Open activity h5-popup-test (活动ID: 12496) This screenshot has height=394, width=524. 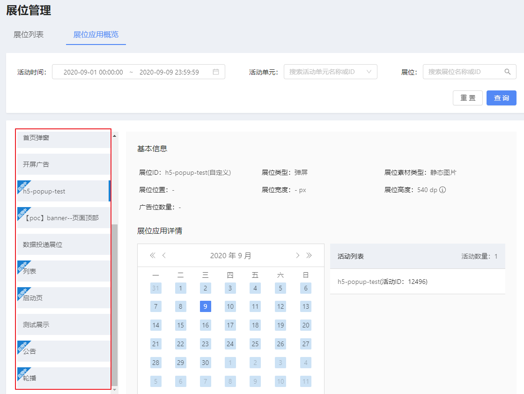pyautogui.click(x=382, y=282)
